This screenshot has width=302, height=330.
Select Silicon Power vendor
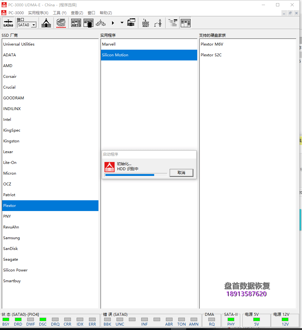pyautogui.click(x=50, y=270)
